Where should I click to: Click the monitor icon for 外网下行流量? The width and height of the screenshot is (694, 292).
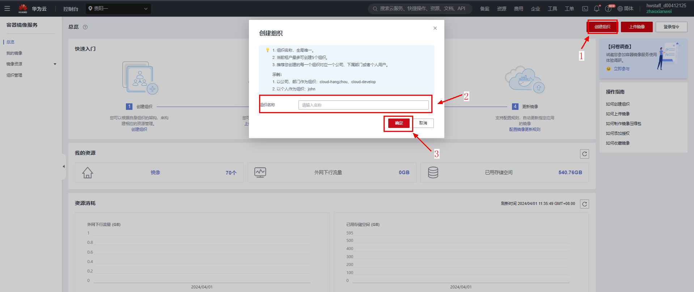click(260, 173)
